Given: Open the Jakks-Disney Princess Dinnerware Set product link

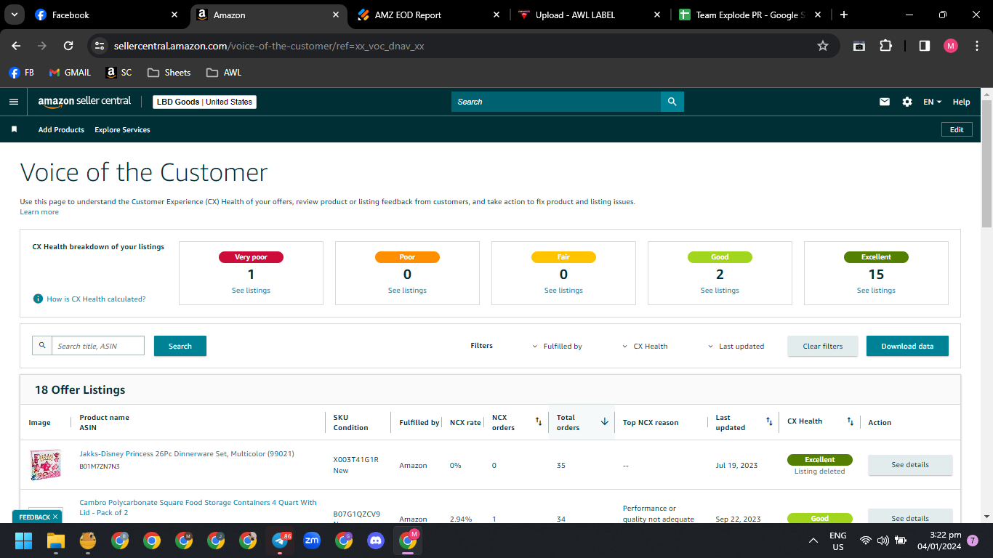Looking at the screenshot, I should (187, 454).
